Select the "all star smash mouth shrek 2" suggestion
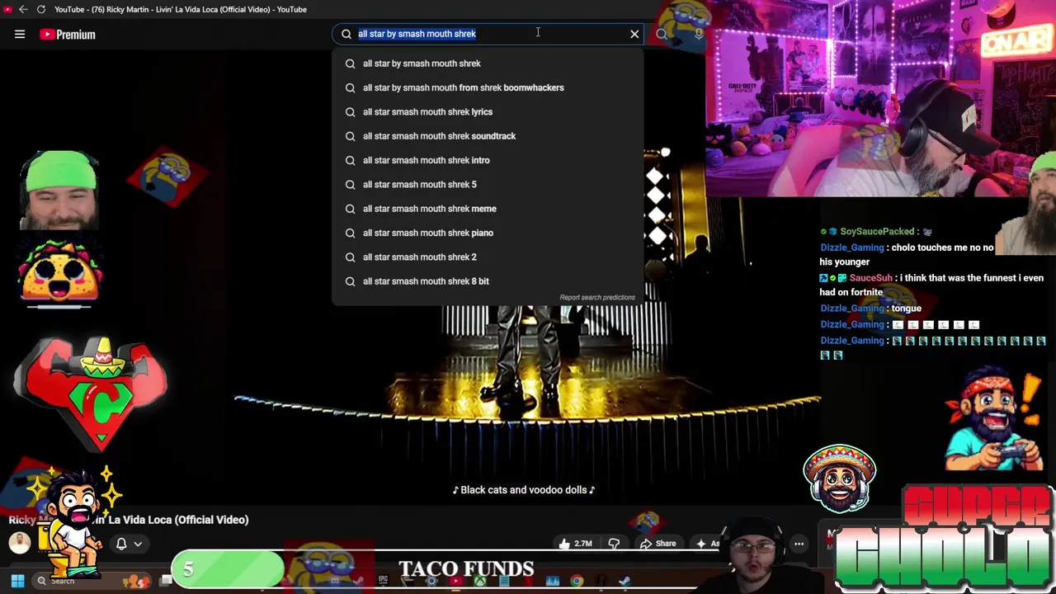The image size is (1056, 594). 487,257
